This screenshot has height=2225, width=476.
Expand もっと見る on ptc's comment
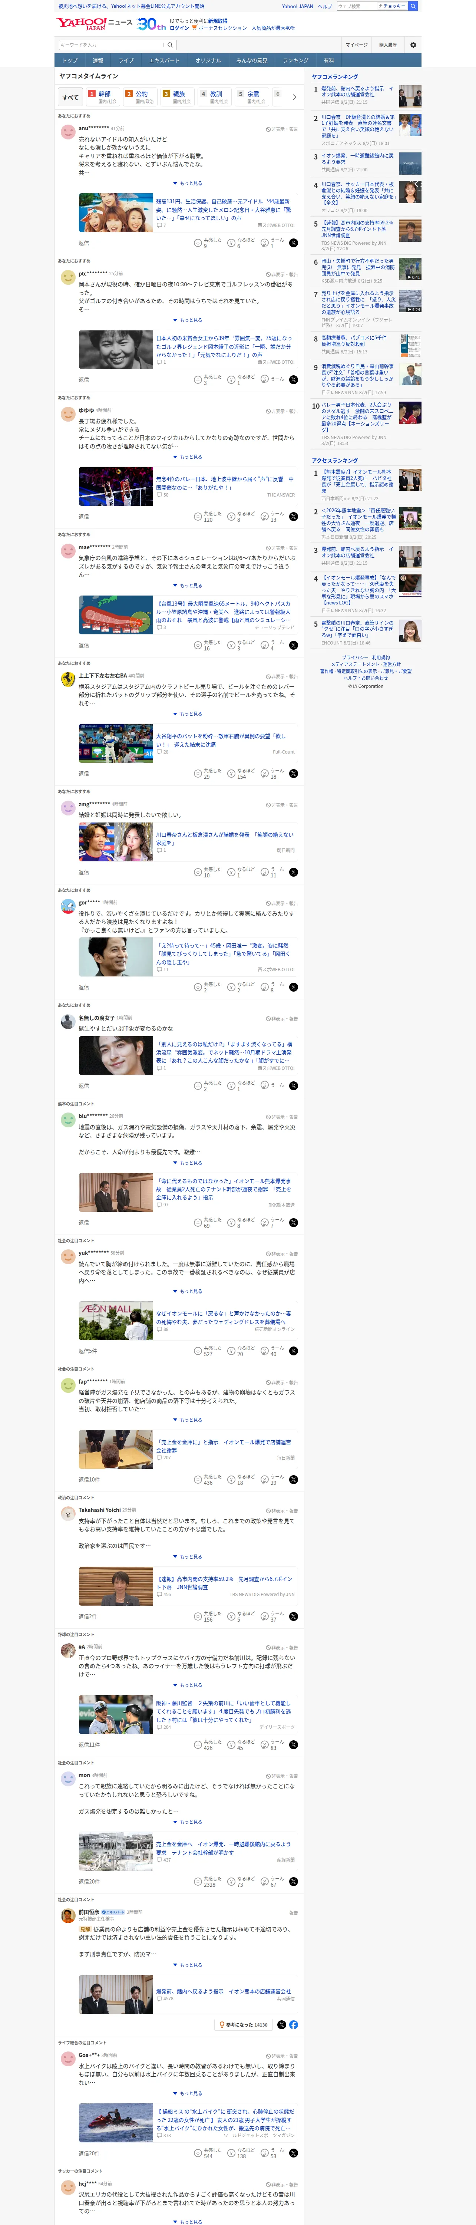tap(188, 320)
